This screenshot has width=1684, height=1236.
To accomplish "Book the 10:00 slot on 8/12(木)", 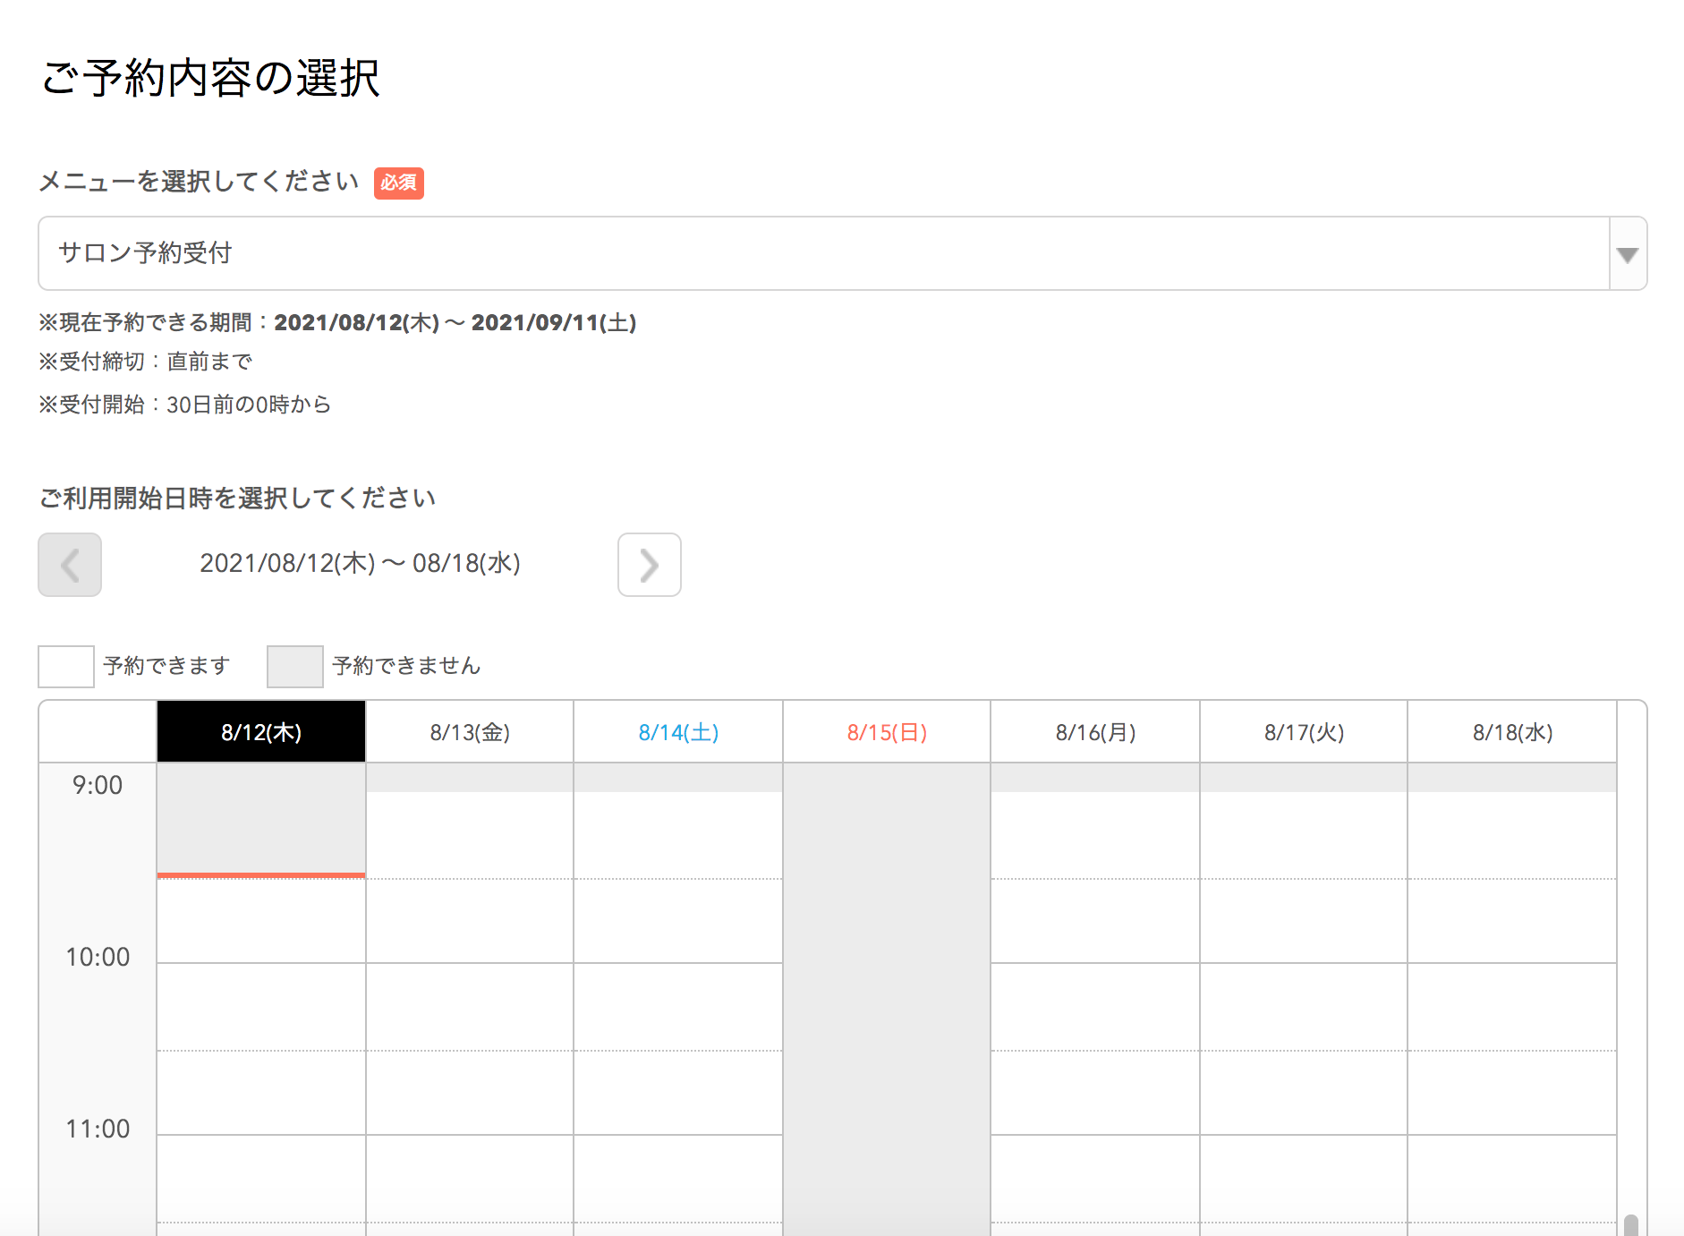I will point(261,1006).
